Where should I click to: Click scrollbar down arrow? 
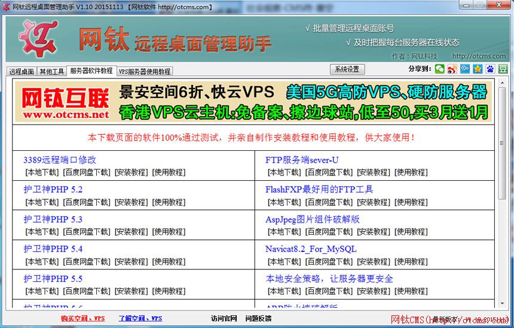pyautogui.click(x=502, y=303)
